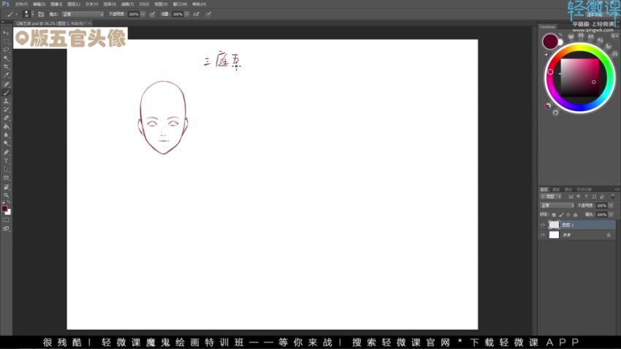Open the layer fill dropdown arrow
The height and width of the screenshot is (349, 621).
[611, 215]
